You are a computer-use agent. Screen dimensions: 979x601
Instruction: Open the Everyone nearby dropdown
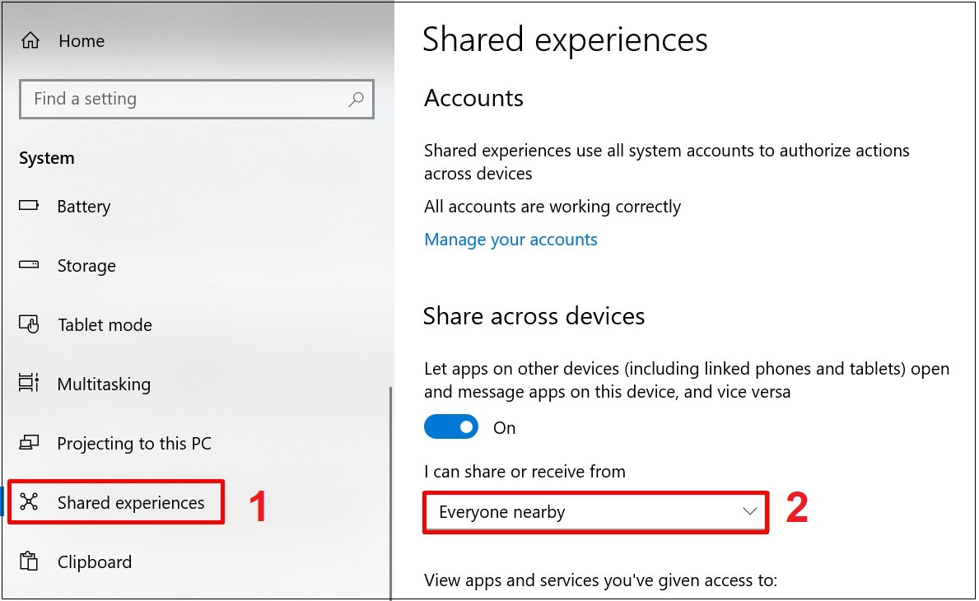595,512
